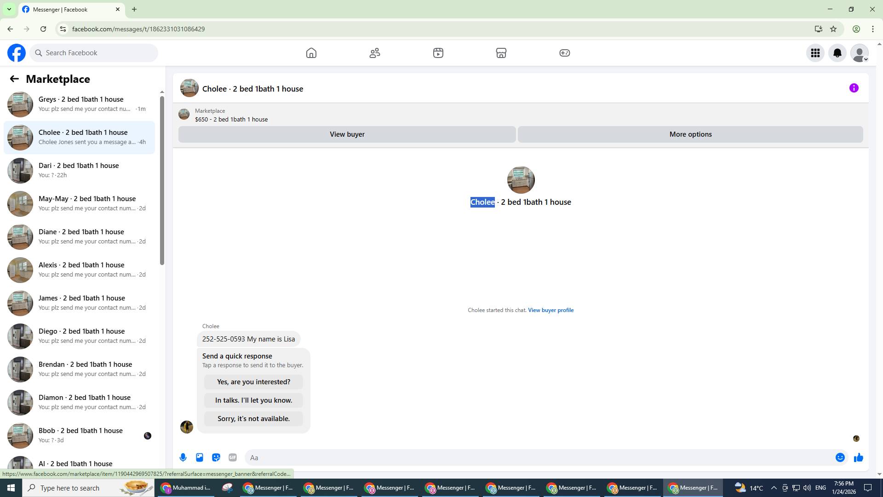Open the GIF picker icon
Screen dimensions: 883x497
233,457
